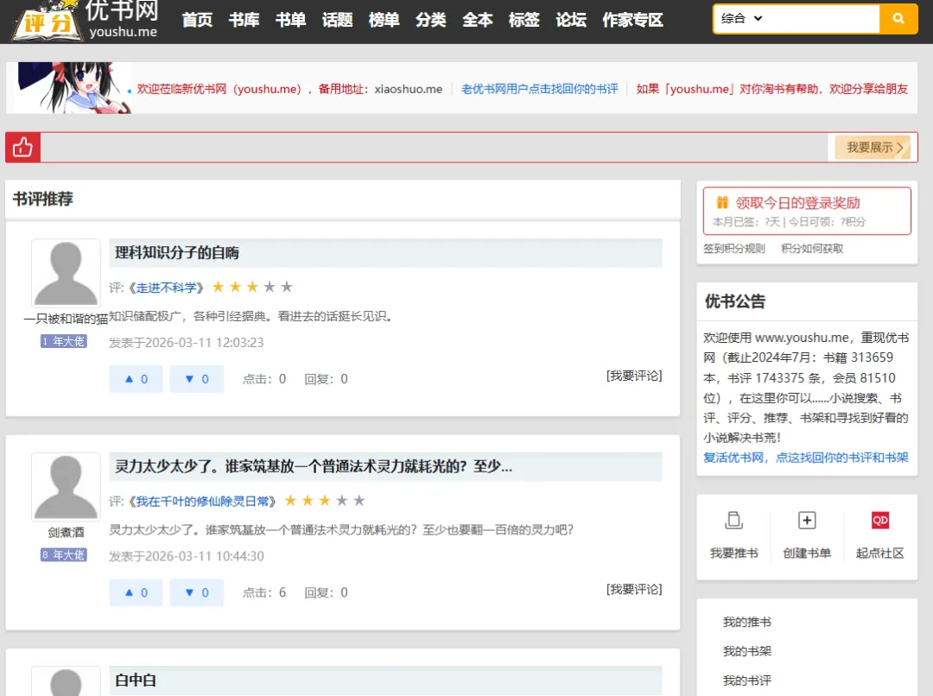
Task: Open the review titled 白中白
Action: point(136,680)
